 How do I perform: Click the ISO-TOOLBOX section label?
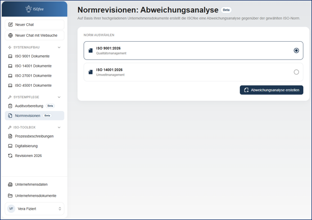click(x=25, y=127)
